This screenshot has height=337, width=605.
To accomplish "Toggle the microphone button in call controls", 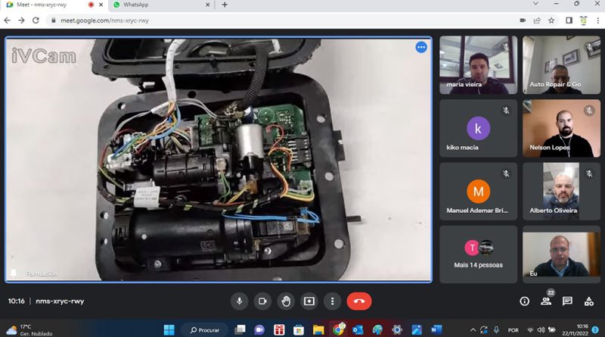I will 239,301.
